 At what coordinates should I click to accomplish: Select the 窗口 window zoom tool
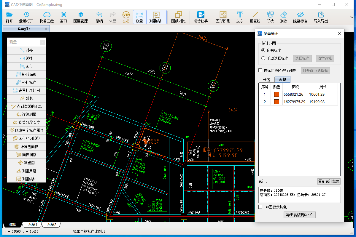[x=63, y=17]
